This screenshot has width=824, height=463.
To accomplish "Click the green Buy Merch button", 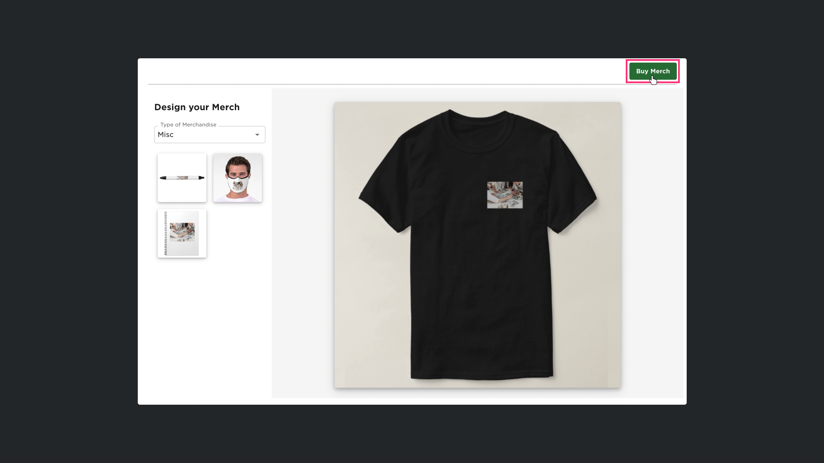I will [653, 71].
